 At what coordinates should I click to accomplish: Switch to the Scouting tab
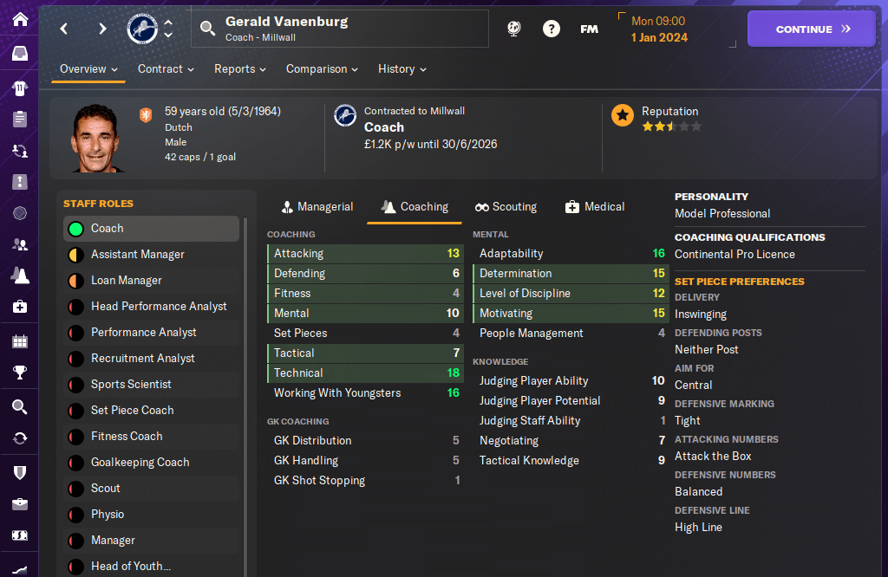tap(506, 207)
